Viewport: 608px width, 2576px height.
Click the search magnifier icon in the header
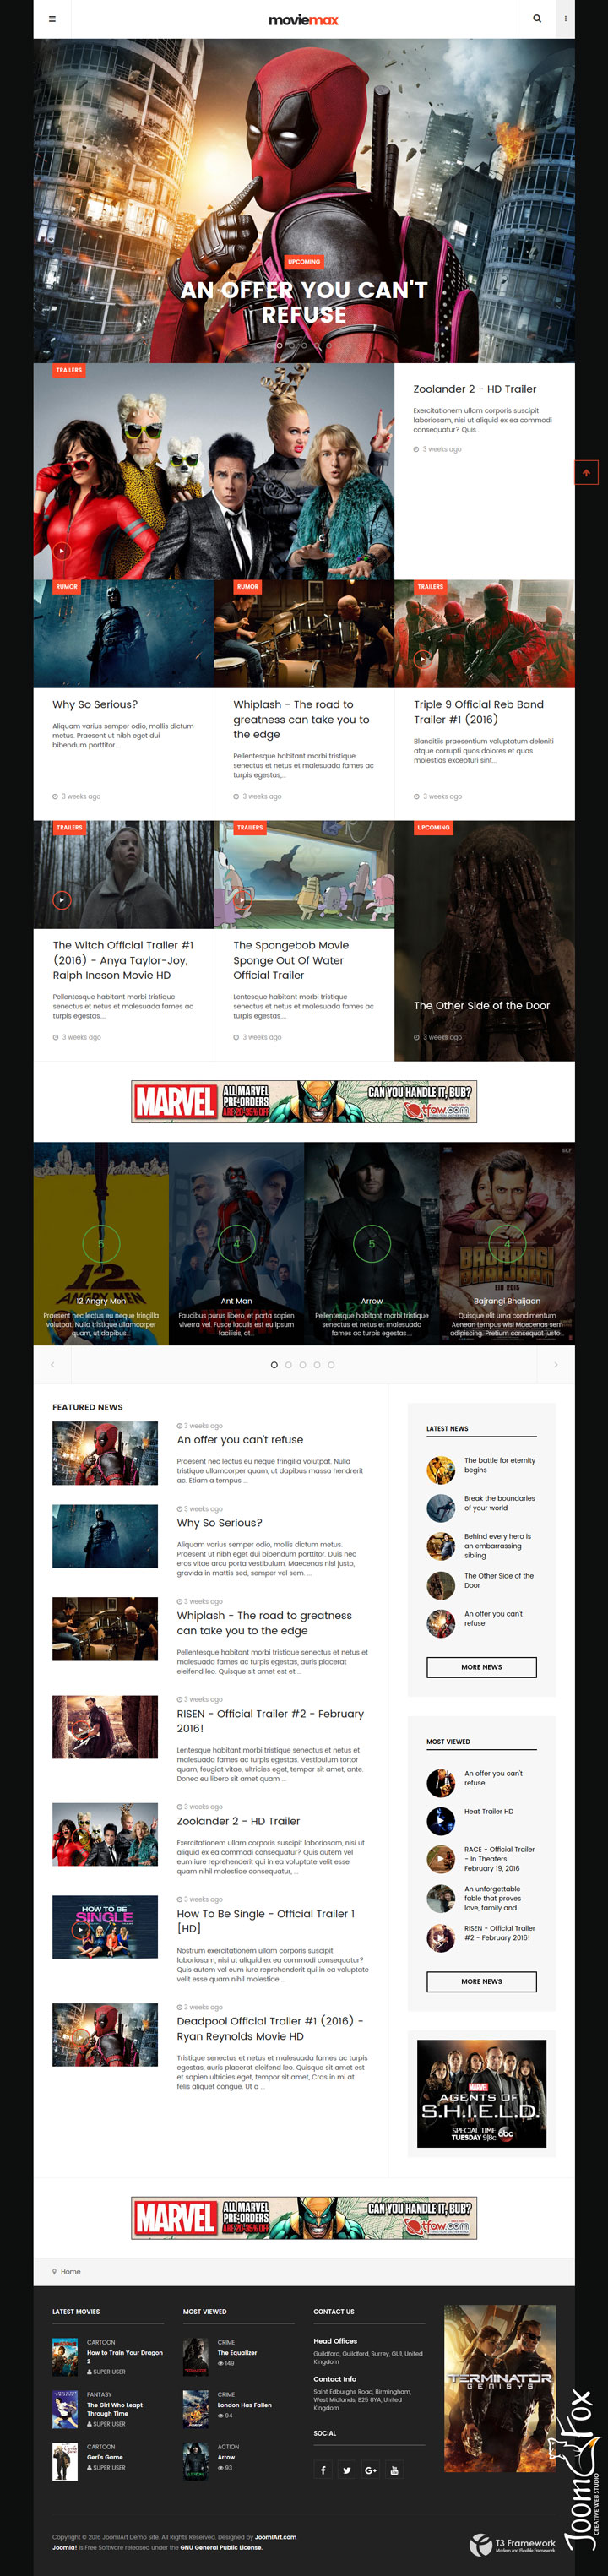[x=537, y=19]
